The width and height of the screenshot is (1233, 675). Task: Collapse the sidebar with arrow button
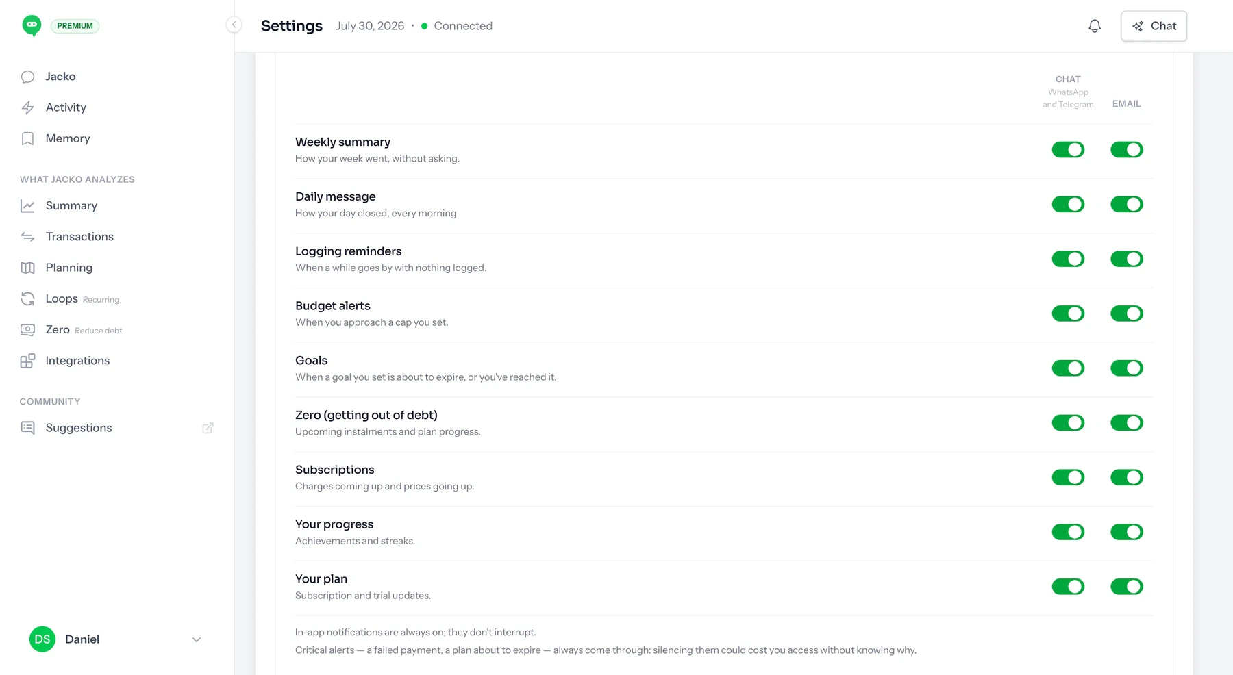tap(234, 25)
